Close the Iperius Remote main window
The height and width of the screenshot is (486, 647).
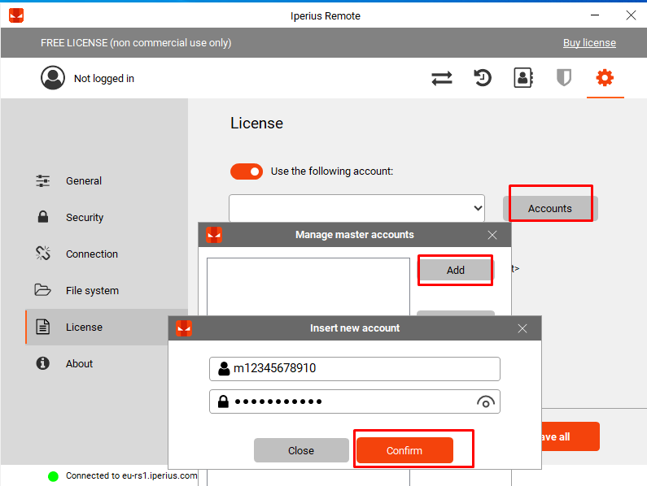click(631, 15)
